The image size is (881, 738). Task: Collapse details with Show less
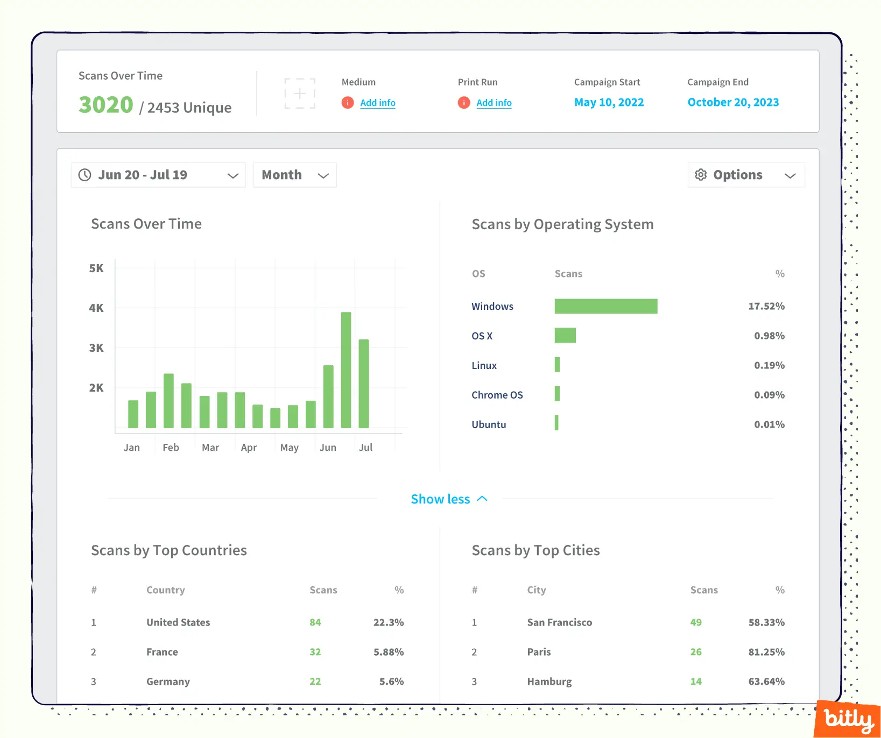pos(448,499)
